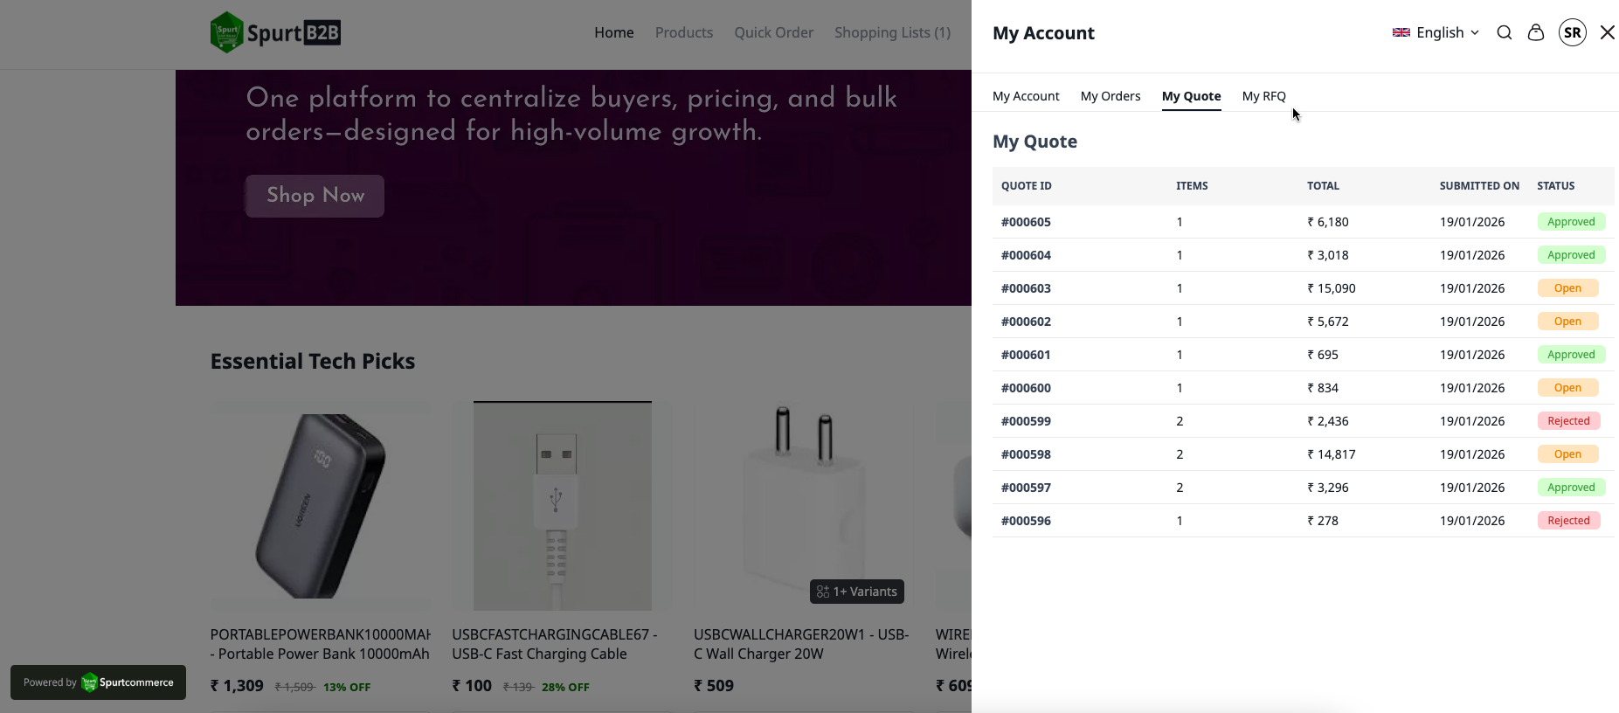
Task: Expand the Shopping Lists (1) menu
Action: click(892, 32)
